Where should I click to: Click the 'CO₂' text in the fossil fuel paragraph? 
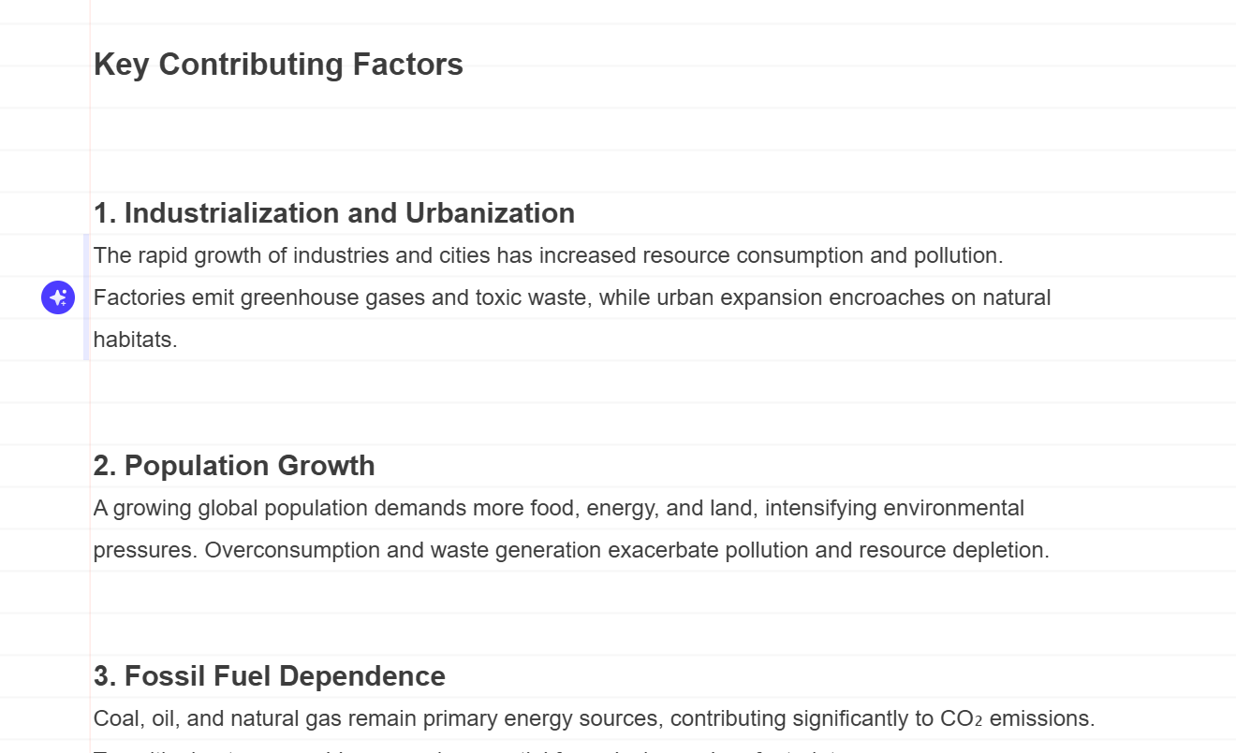coord(962,718)
